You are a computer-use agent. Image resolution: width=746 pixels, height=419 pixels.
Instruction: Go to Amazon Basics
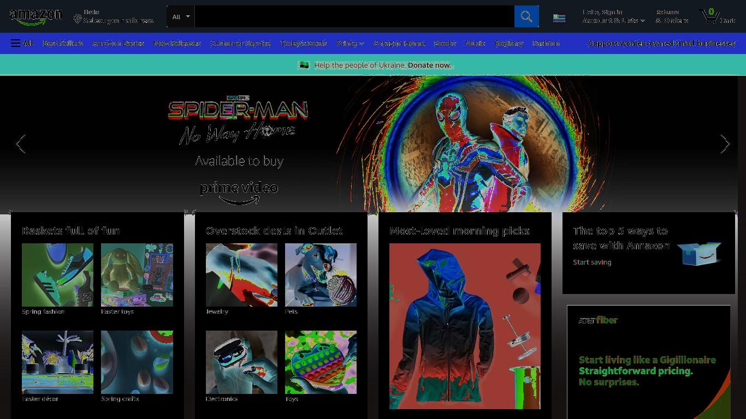[119, 43]
